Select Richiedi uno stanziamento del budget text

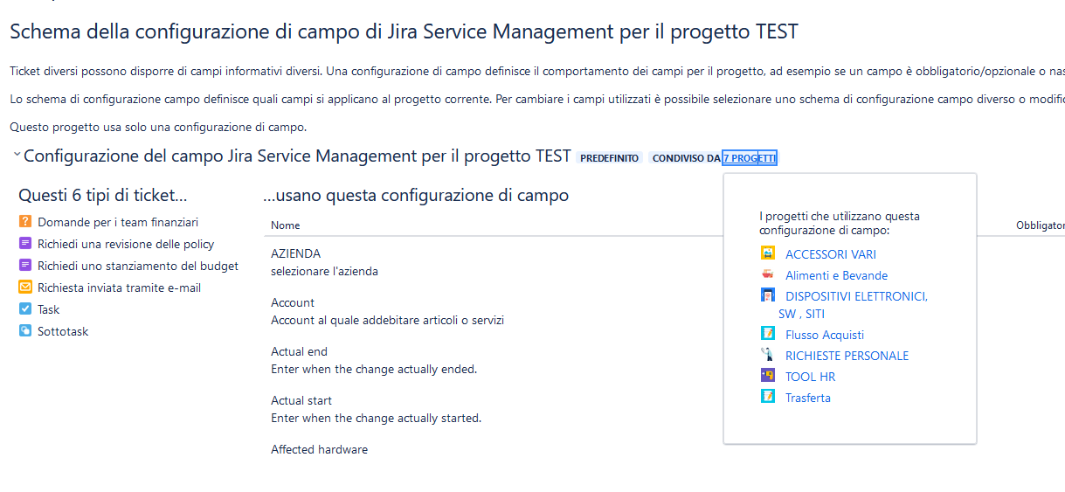pos(138,267)
